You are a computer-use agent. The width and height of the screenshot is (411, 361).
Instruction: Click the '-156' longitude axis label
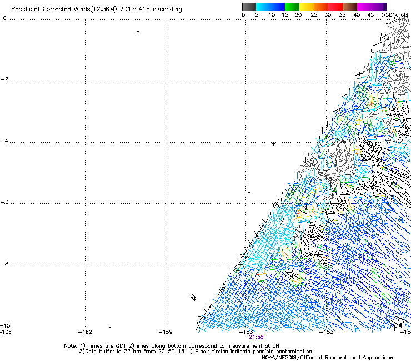point(246,332)
